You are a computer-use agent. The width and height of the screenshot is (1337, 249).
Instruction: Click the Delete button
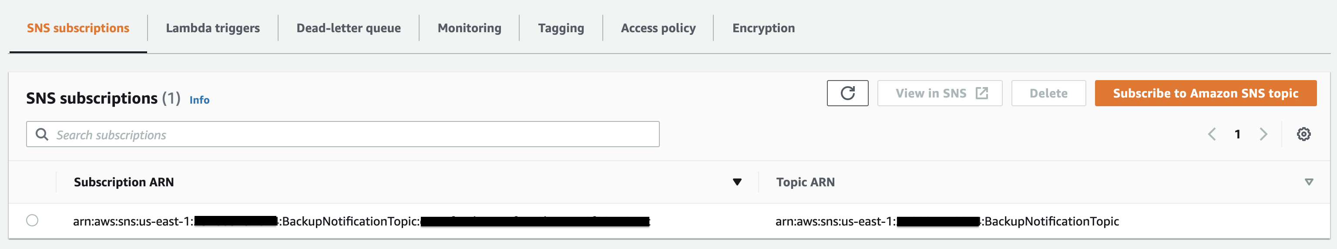coord(1048,93)
